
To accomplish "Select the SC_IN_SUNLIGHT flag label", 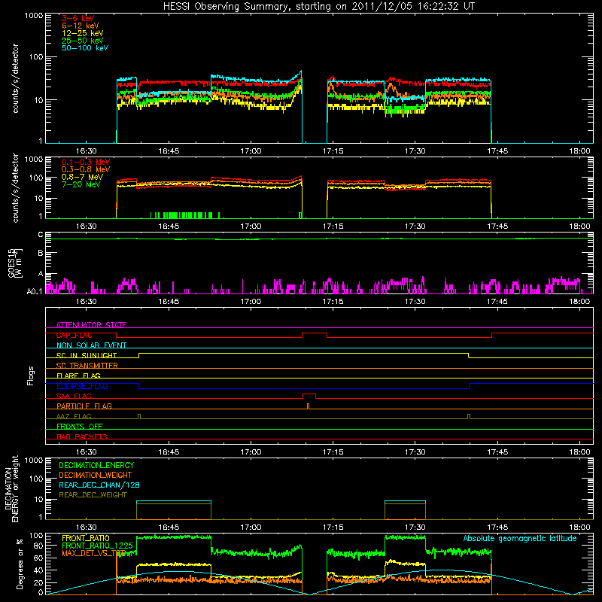I will click(x=87, y=355).
